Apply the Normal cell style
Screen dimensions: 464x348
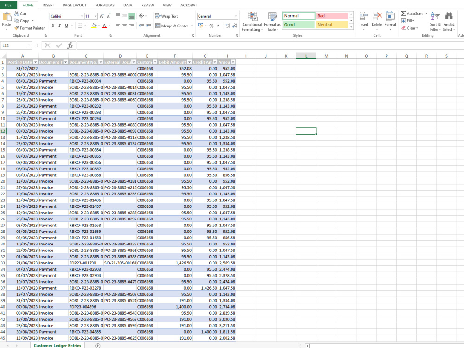click(298, 16)
